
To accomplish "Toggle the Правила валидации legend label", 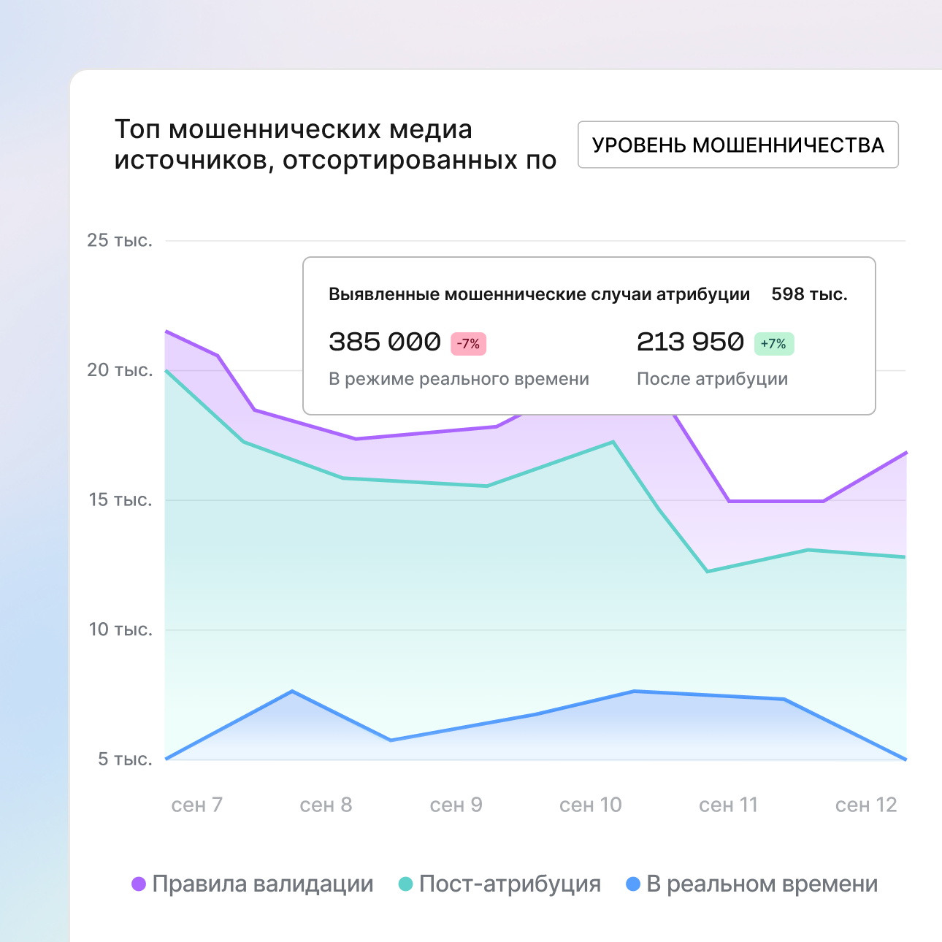I will [262, 884].
